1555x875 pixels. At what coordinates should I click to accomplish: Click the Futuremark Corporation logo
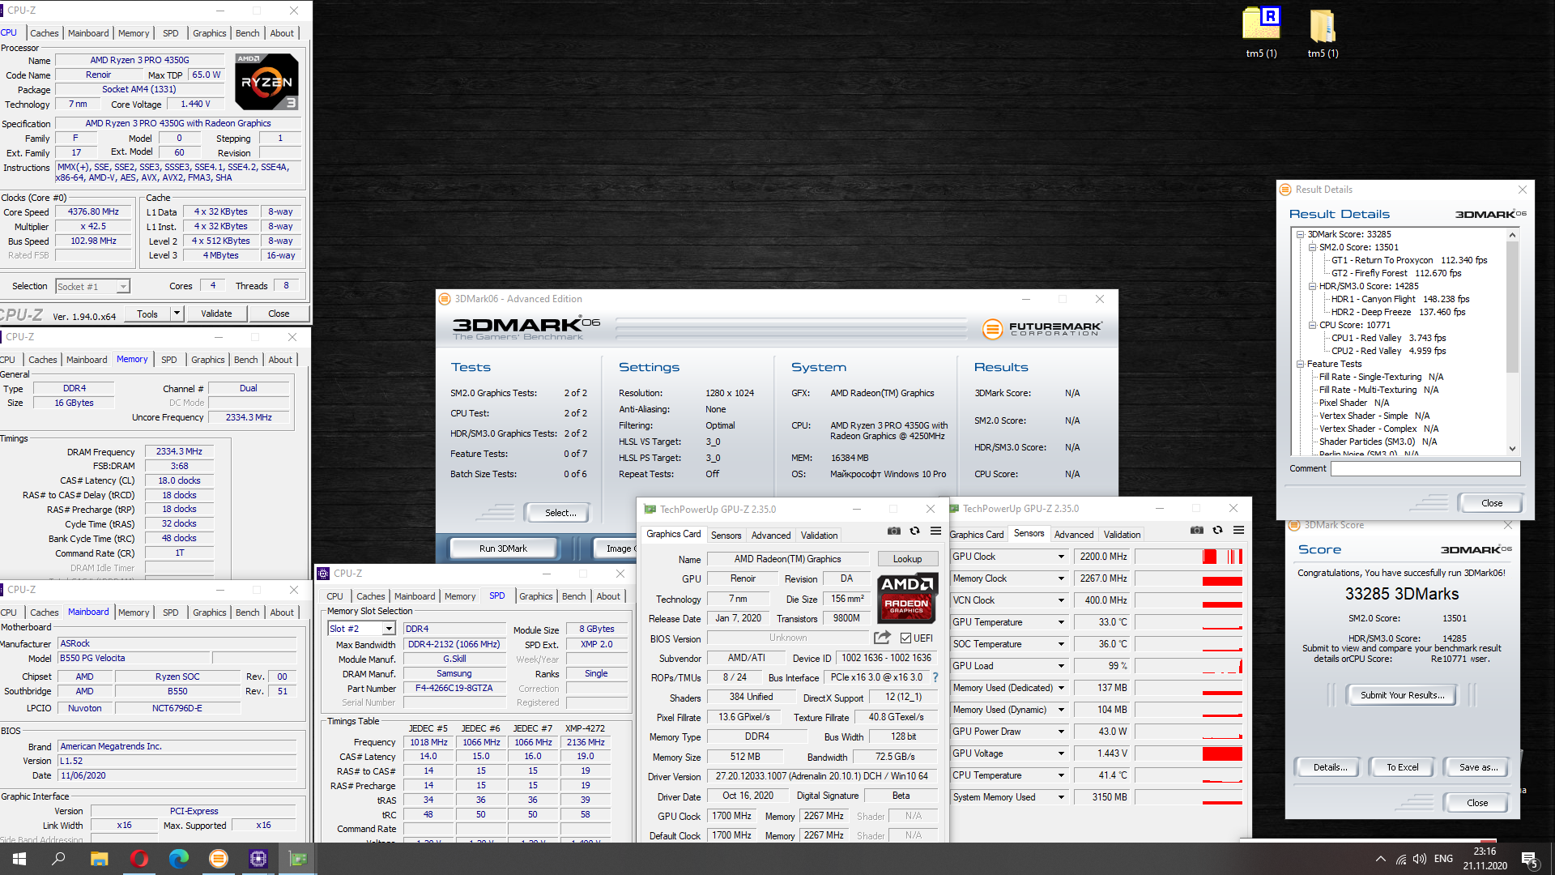coord(1042,328)
